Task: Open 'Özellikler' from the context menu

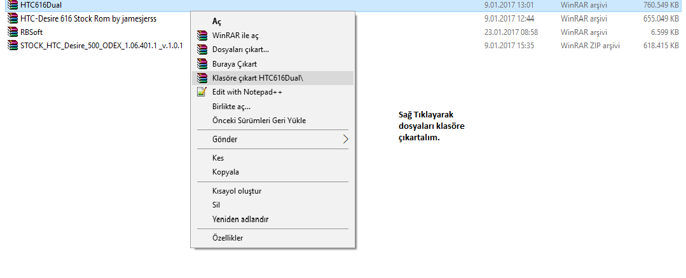Action: 273,238
